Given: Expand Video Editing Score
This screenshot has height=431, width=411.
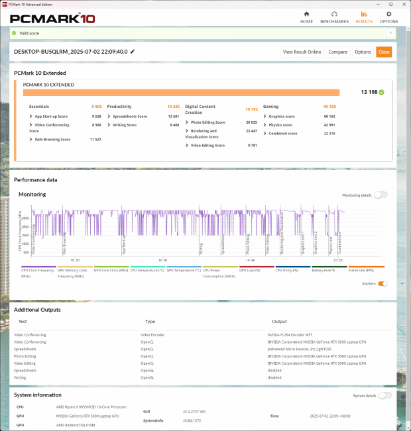Looking at the screenshot, I should click(x=187, y=146).
